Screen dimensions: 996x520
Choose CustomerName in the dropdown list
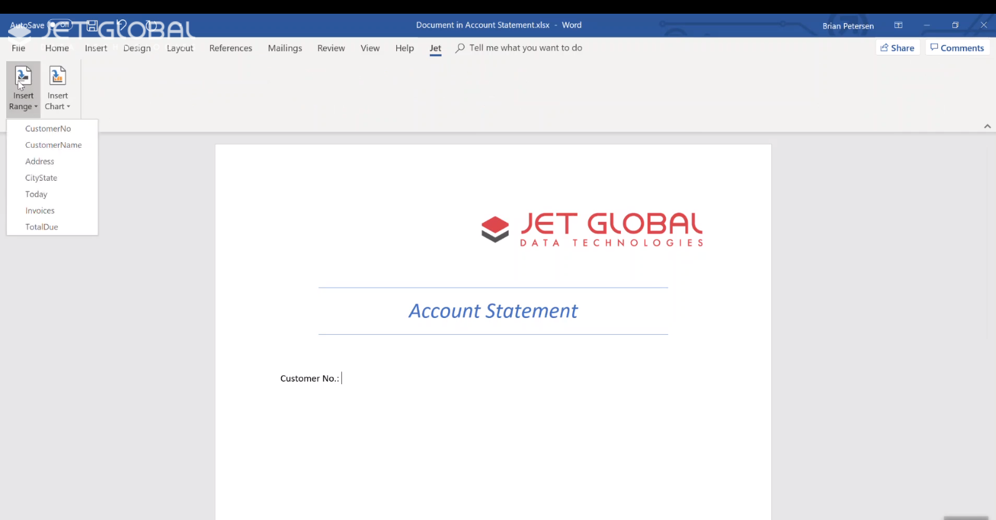point(52,145)
